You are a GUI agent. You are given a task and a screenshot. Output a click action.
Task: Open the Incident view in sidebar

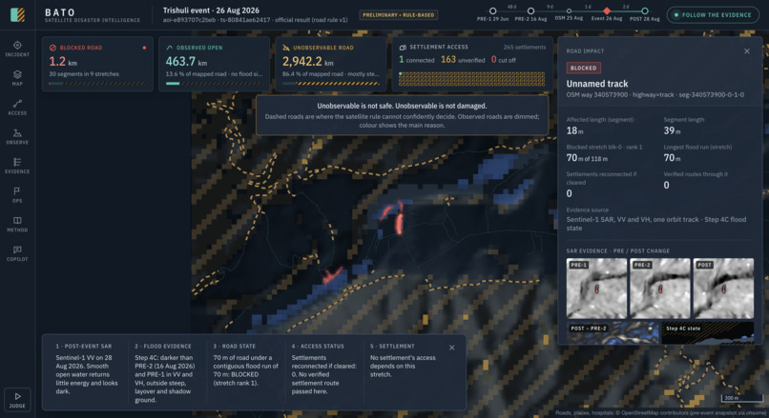(x=17, y=49)
